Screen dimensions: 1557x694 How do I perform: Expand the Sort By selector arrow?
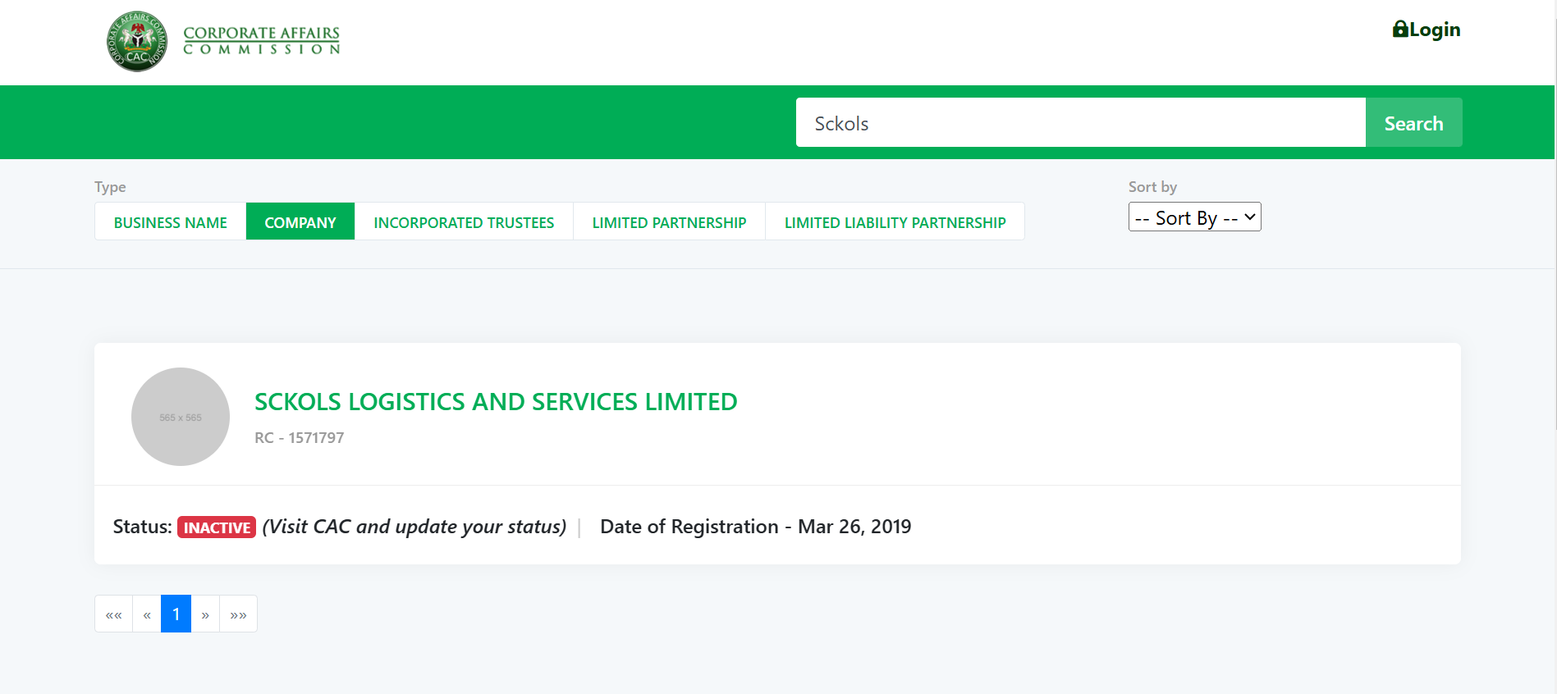click(1248, 217)
